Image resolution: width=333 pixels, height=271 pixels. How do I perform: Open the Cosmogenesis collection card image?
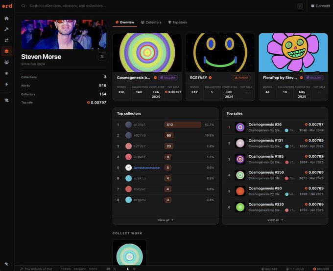147,53
